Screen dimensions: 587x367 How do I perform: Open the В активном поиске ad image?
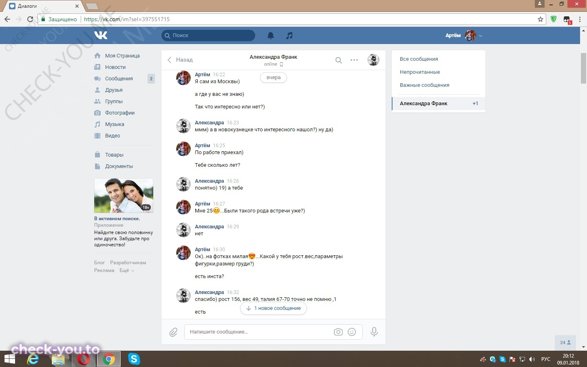click(x=124, y=196)
